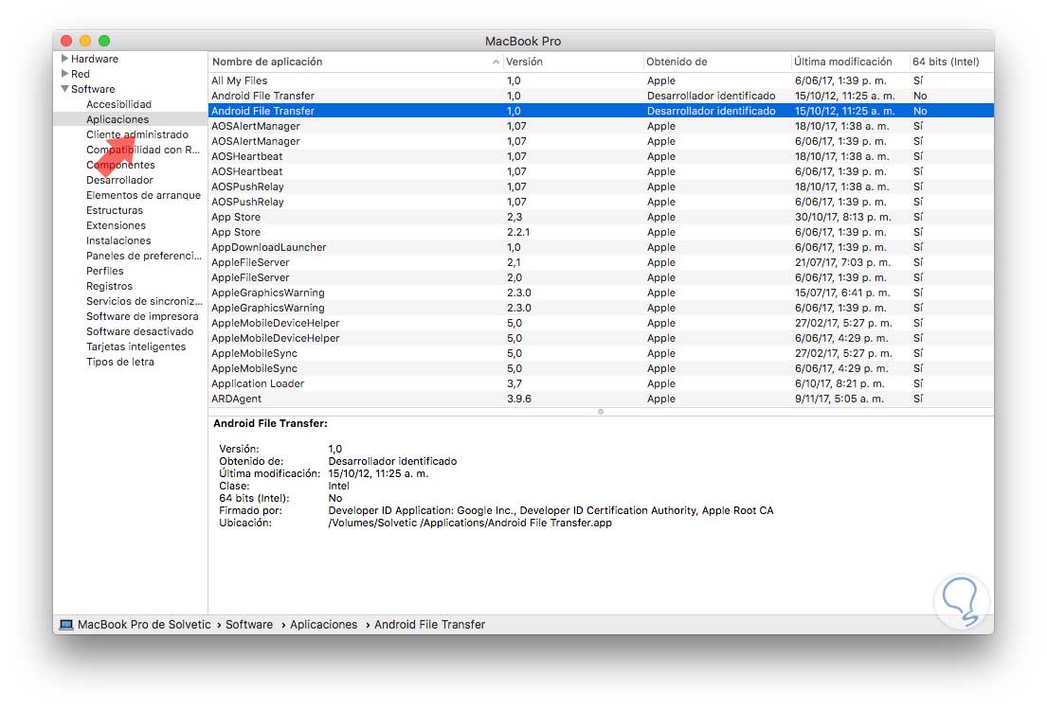Select Aplicaciones in the sidebar
This screenshot has width=1047, height=710.
(x=117, y=119)
